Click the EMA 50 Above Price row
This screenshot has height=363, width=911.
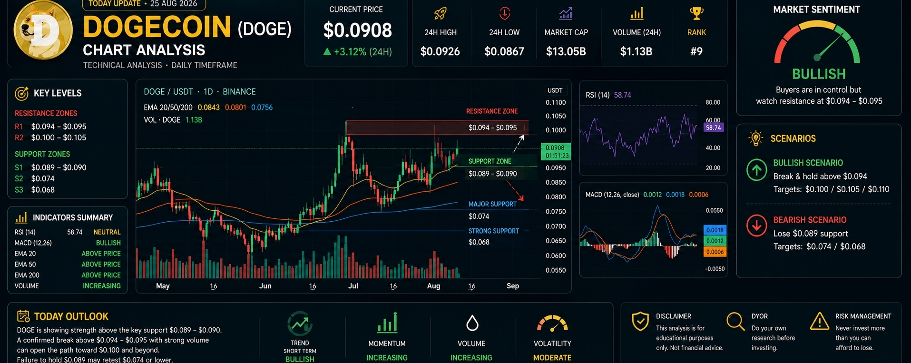(68, 265)
